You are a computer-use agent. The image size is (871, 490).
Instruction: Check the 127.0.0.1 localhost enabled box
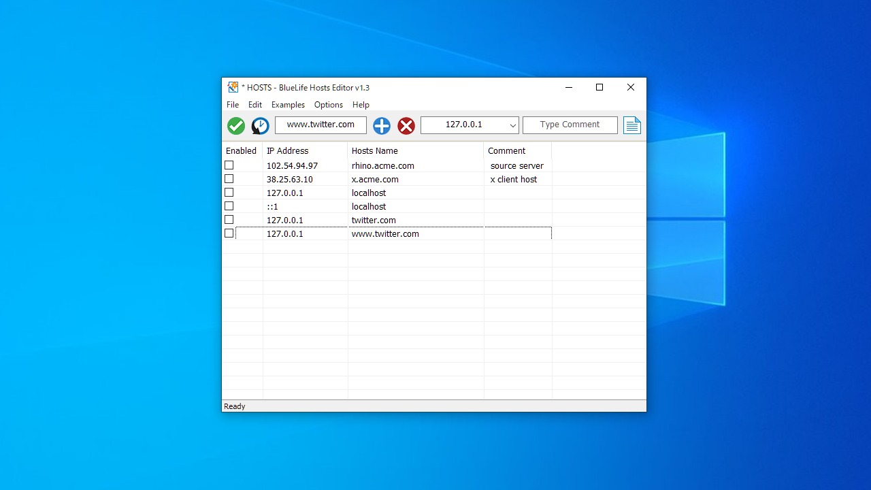[x=229, y=193]
